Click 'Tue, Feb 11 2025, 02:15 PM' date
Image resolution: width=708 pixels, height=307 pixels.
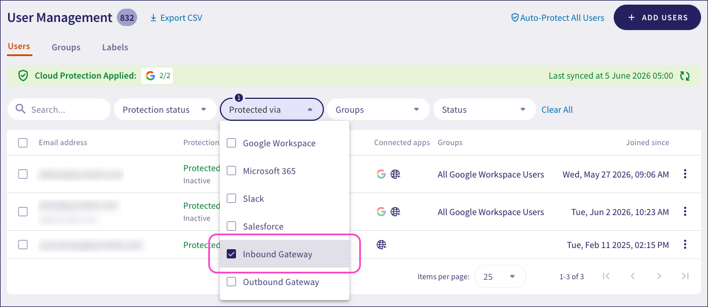tap(618, 245)
